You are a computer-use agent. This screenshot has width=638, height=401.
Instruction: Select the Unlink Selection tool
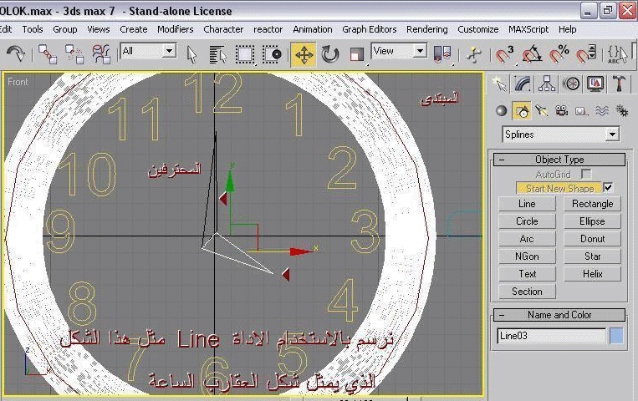click(x=74, y=54)
